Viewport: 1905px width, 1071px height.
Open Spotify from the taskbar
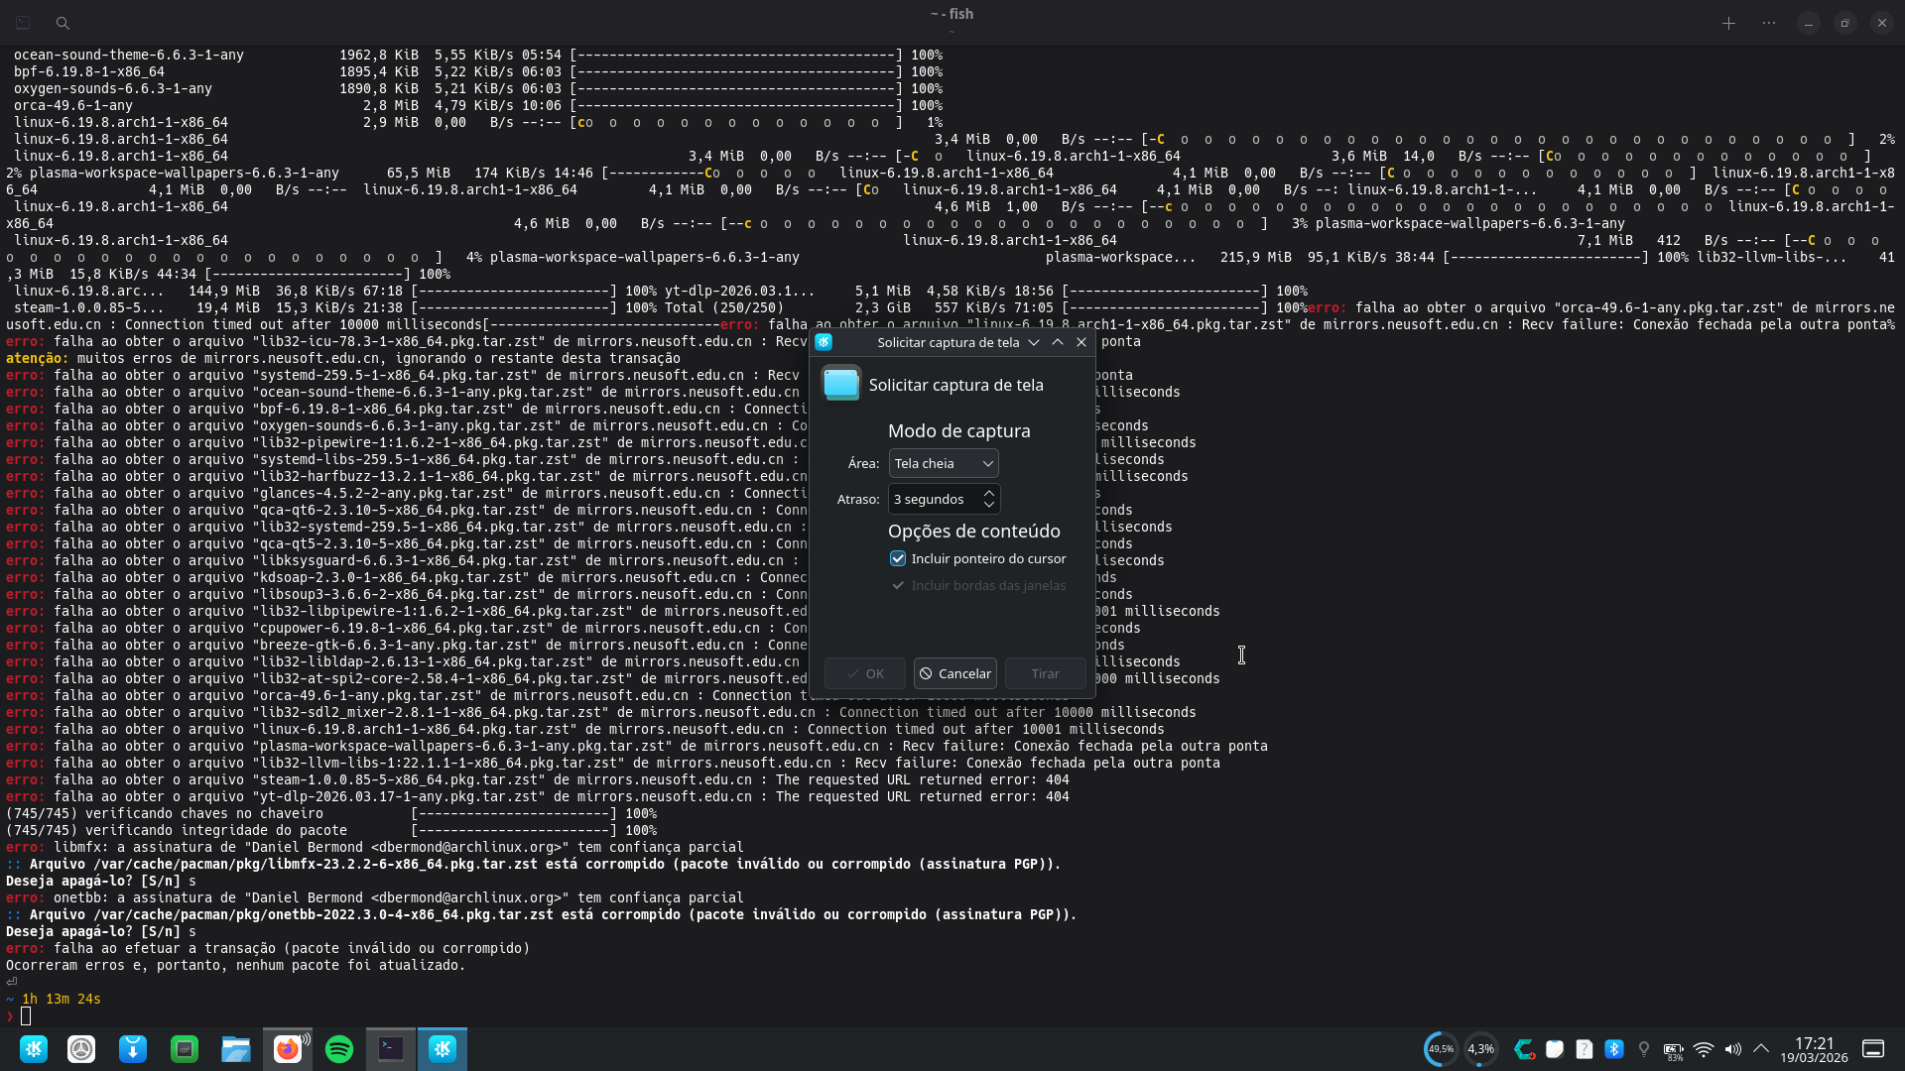pyautogui.click(x=339, y=1049)
